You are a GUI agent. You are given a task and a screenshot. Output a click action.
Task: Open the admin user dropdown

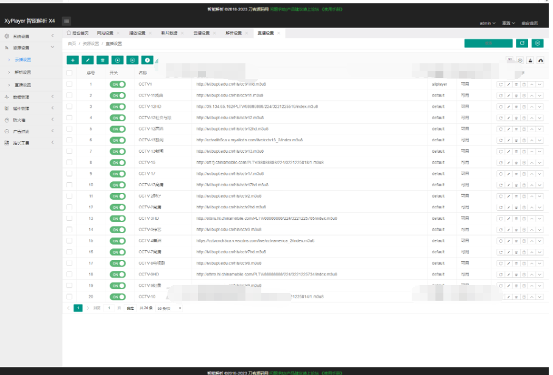coord(487,23)
